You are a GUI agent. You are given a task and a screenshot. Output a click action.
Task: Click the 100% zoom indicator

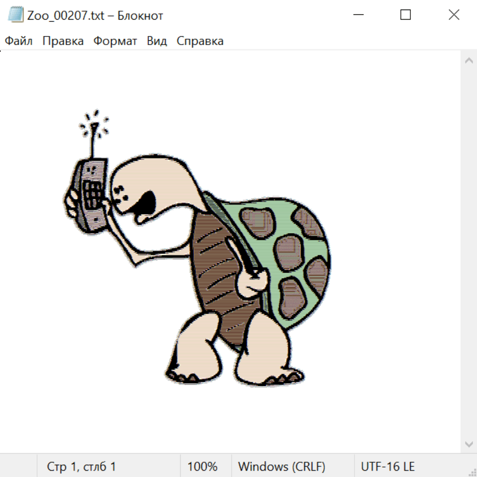coord(202,466)
